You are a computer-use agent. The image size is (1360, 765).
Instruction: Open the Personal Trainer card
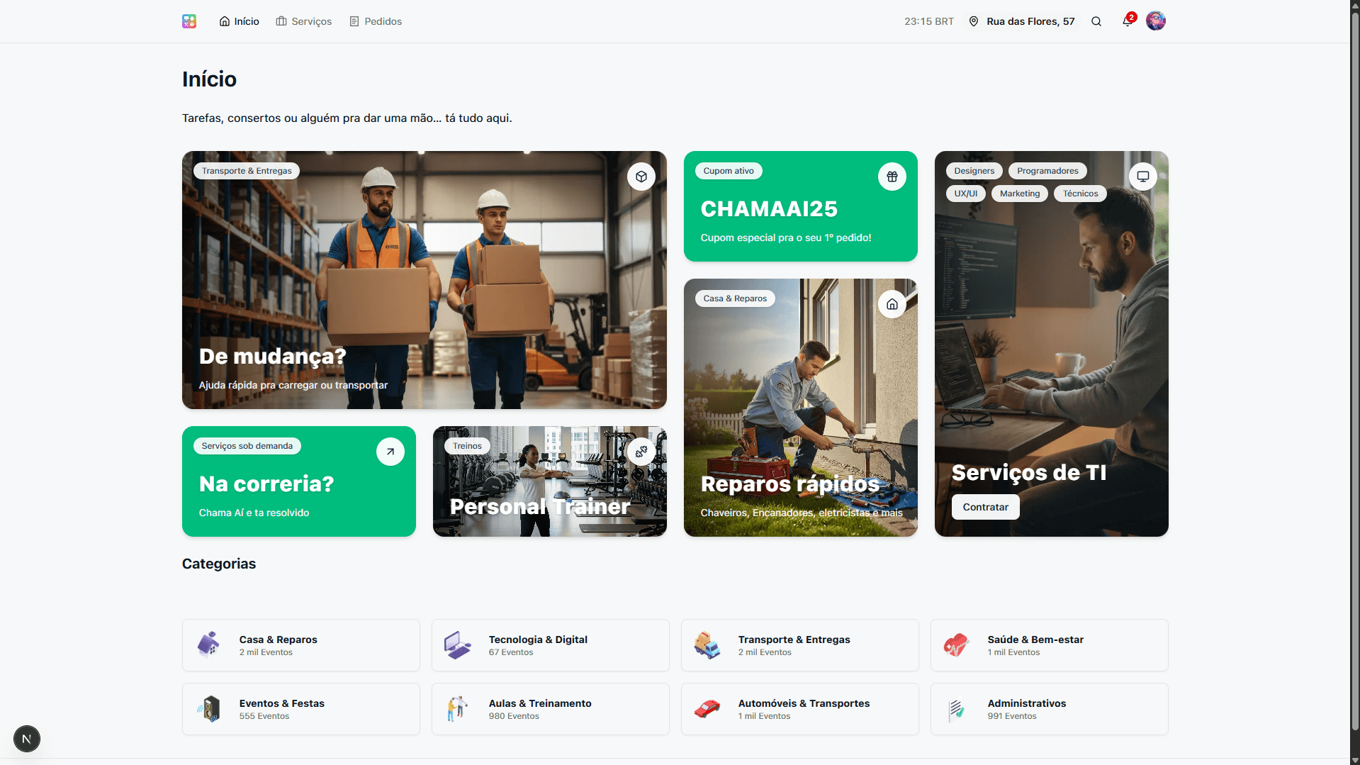549,481
